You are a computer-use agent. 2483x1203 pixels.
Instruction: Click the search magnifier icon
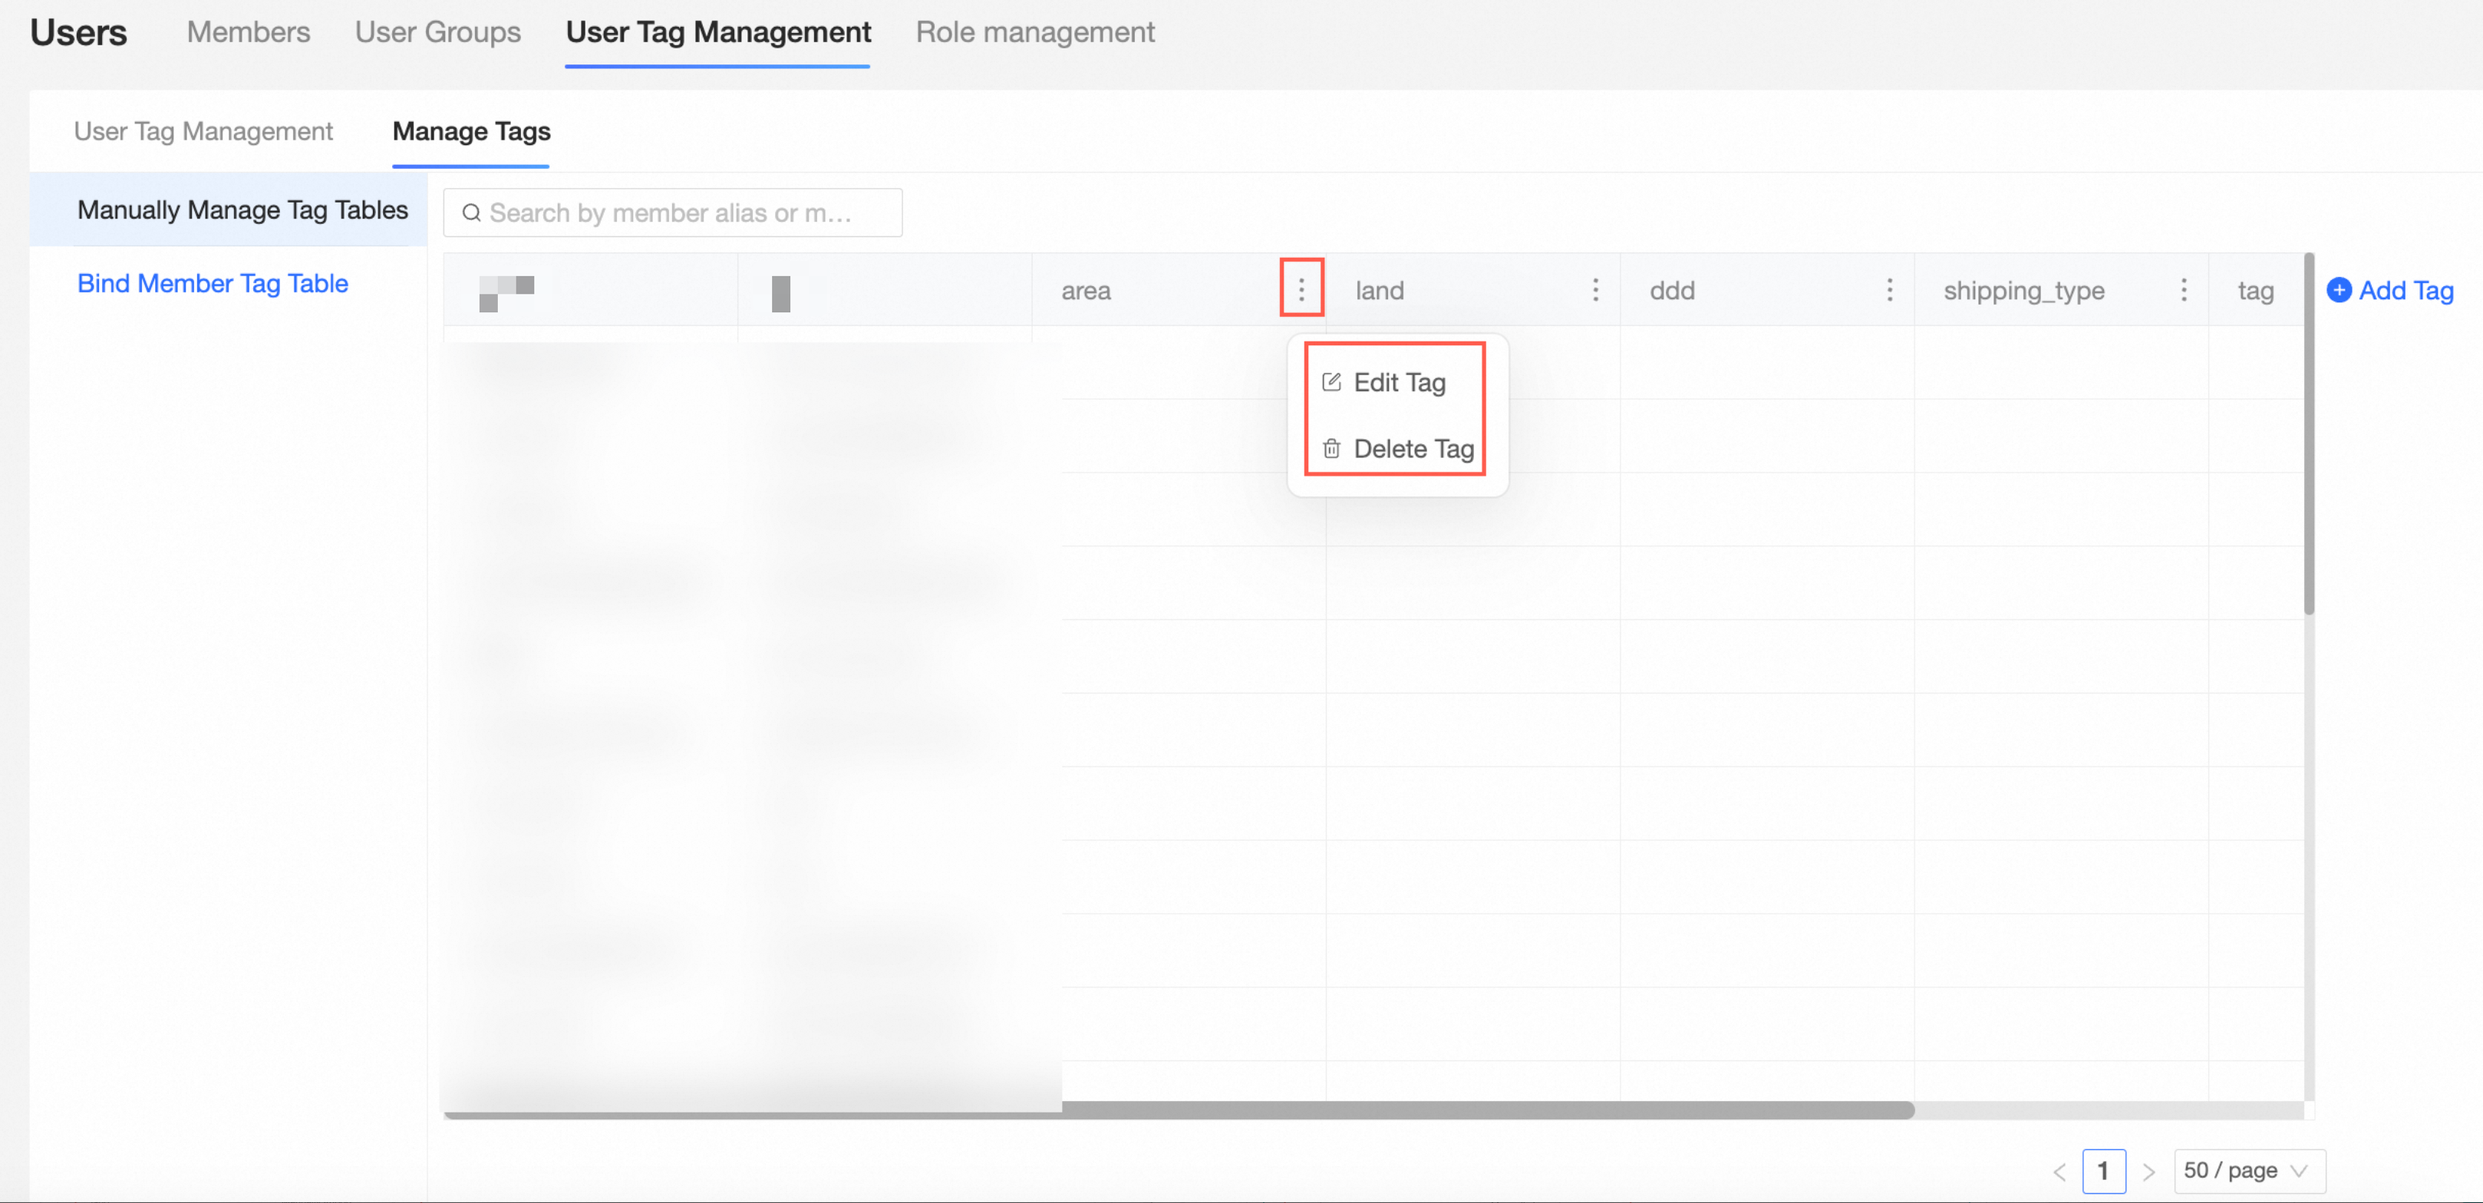point(471,213)
